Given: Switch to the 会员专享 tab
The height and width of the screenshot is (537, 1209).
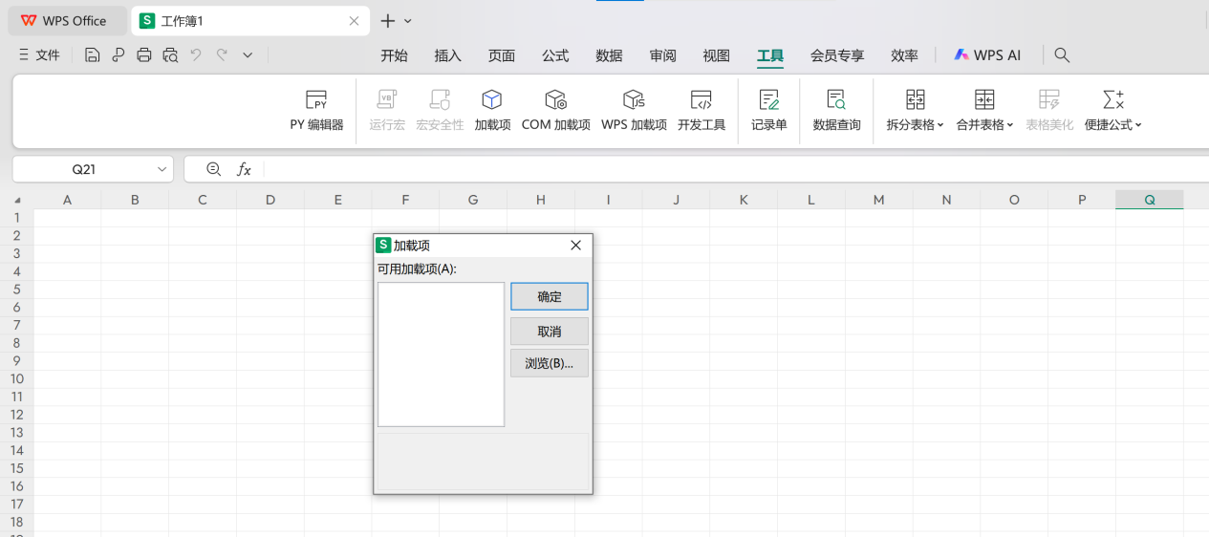Looking at the screenshot, I should pos(837,55).
